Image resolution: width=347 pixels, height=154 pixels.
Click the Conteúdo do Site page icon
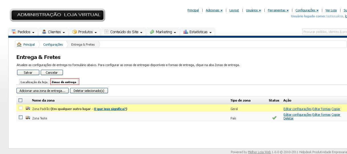tap(107, 32)
